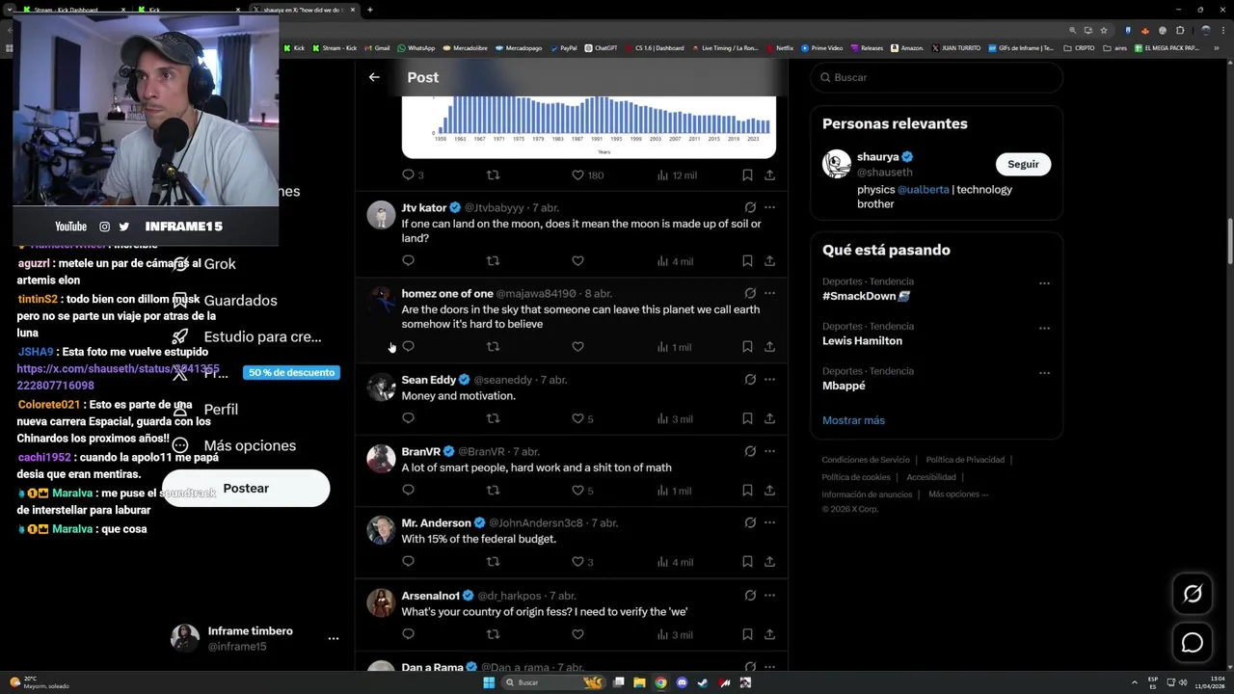Bookmark this page with the star icon

1104,30
